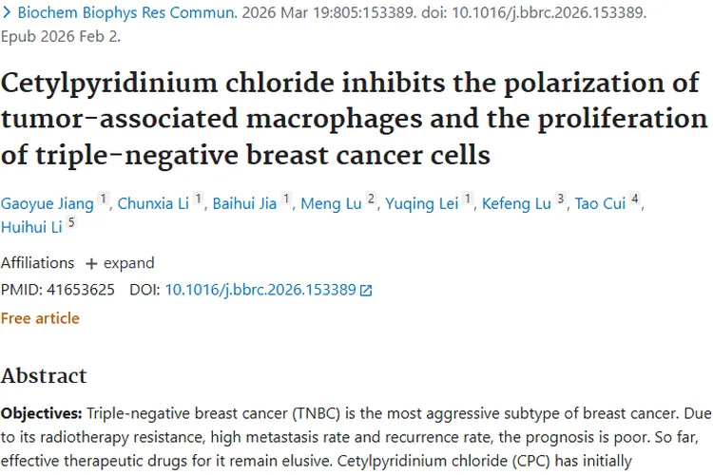Open author Tao Cui's link

coord(600,204)
